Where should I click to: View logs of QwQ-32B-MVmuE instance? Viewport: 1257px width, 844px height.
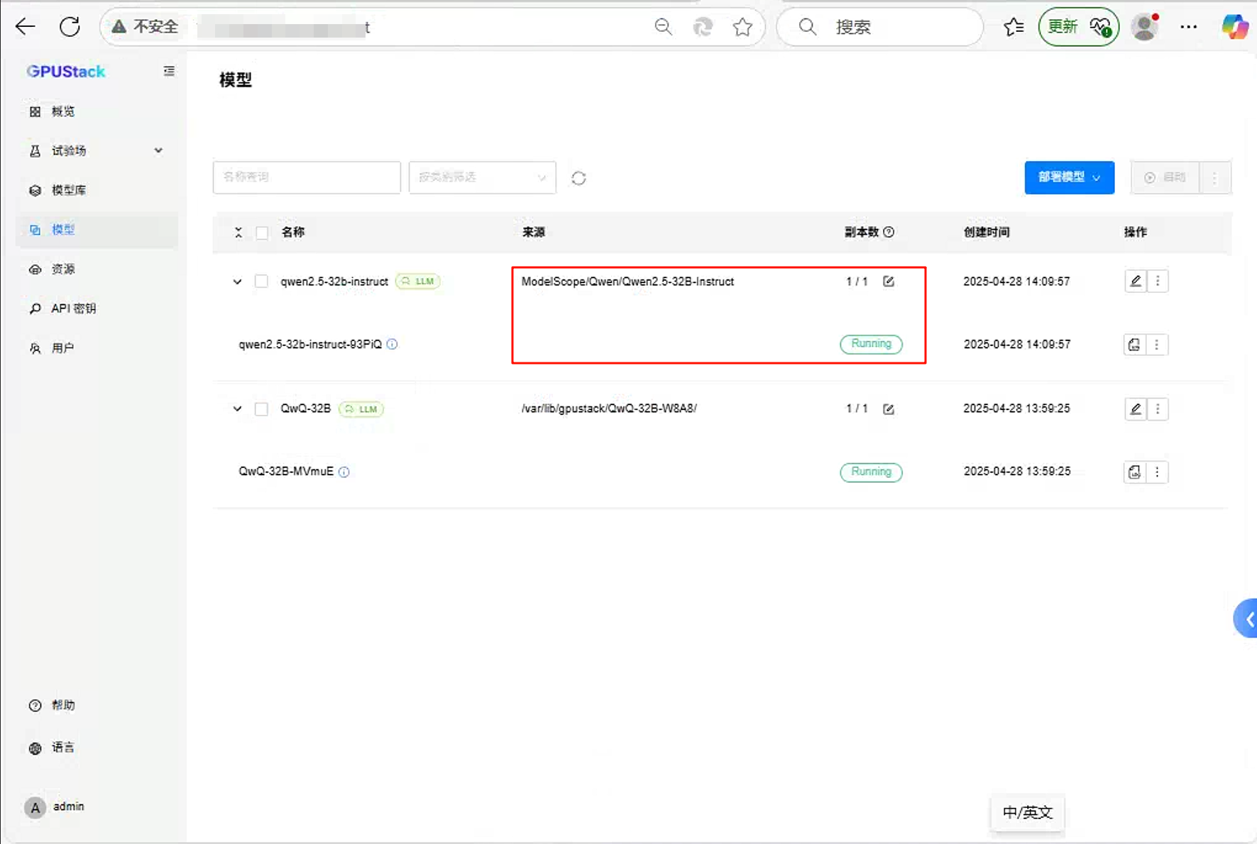(1134, 472)
